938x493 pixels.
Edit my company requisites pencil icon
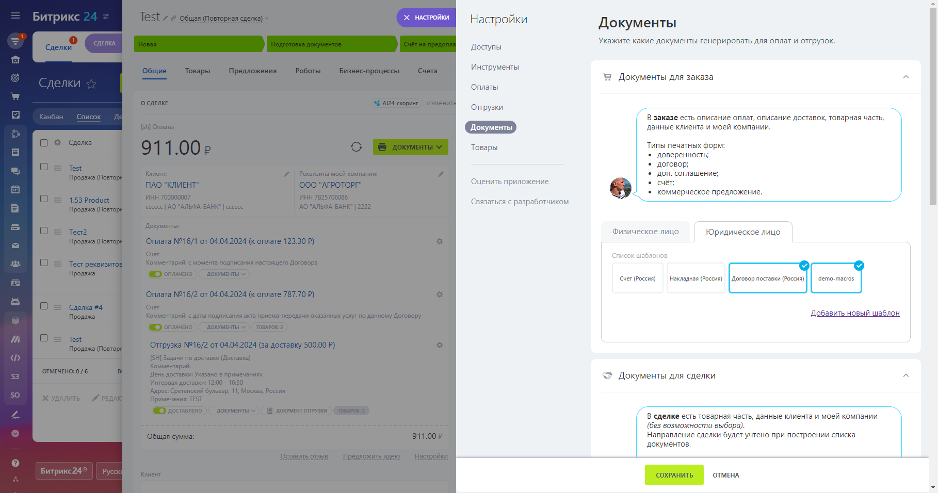click(441, 174)
